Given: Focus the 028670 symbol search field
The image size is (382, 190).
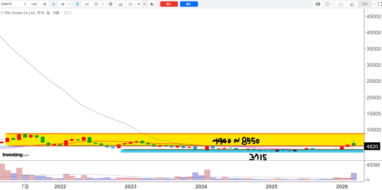Looking at the screenshot, I should coord(10,4).
